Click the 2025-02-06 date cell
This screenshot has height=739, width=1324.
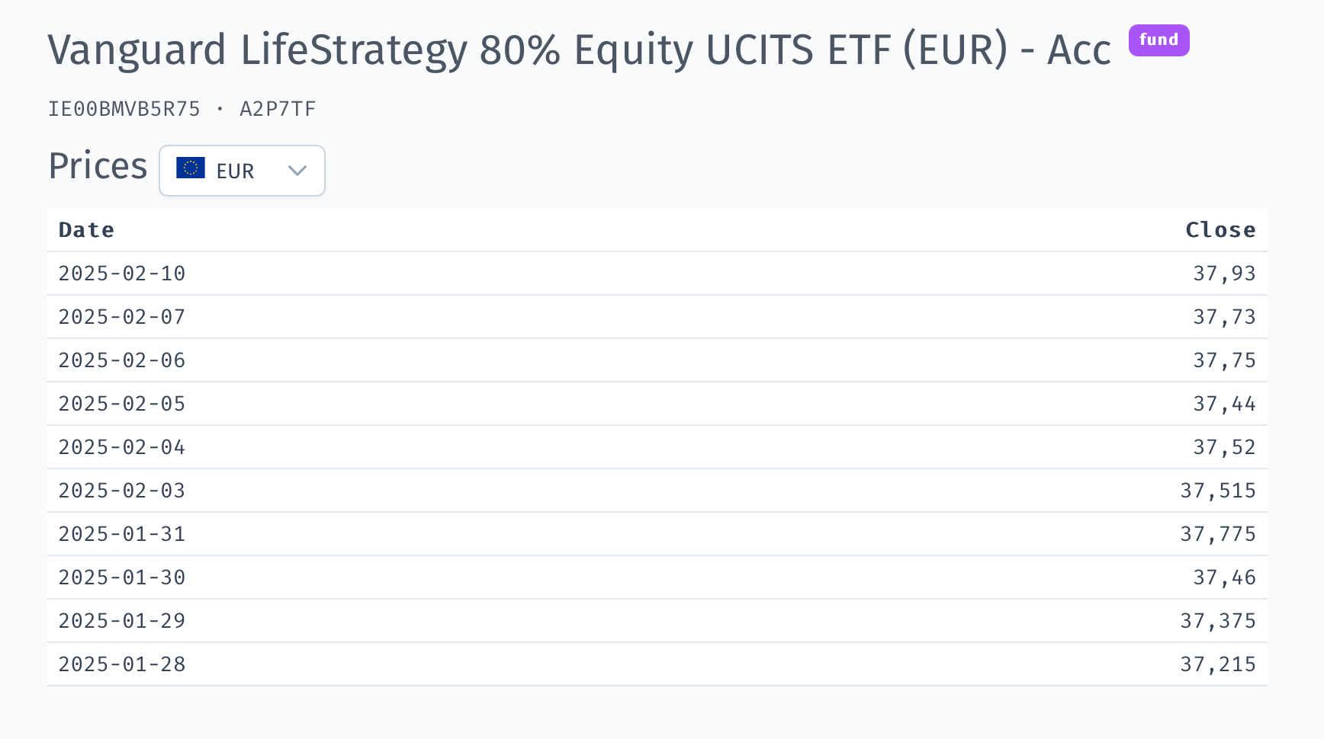(122, 360)
